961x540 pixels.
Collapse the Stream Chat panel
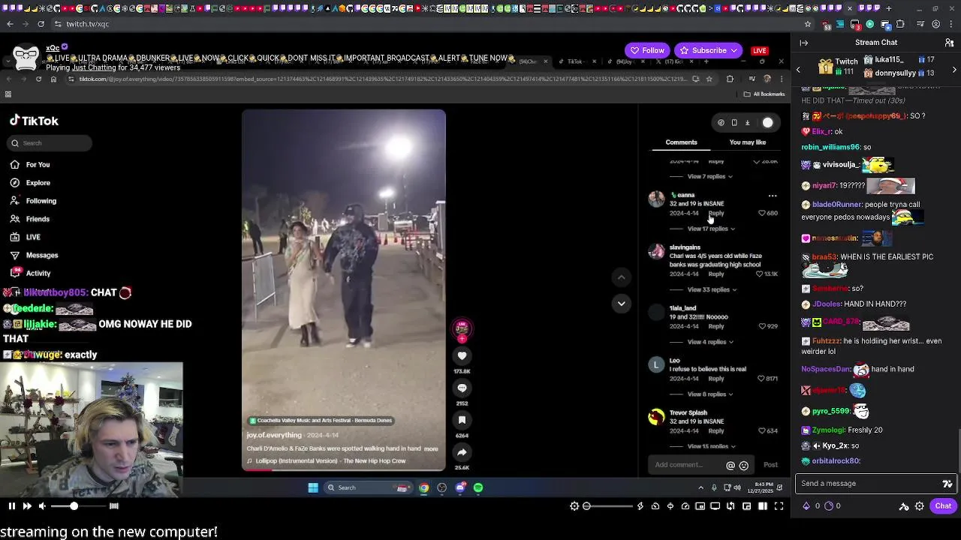pos(804,43)
